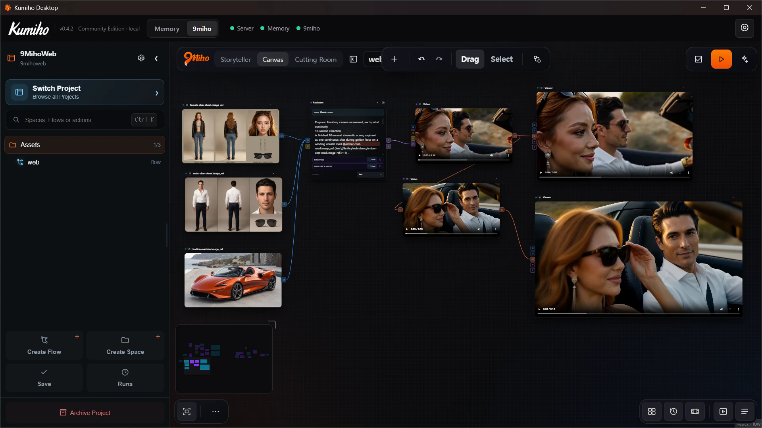Collapse the left sidebar with the chevron
The image size is (762, 428).
156,59
